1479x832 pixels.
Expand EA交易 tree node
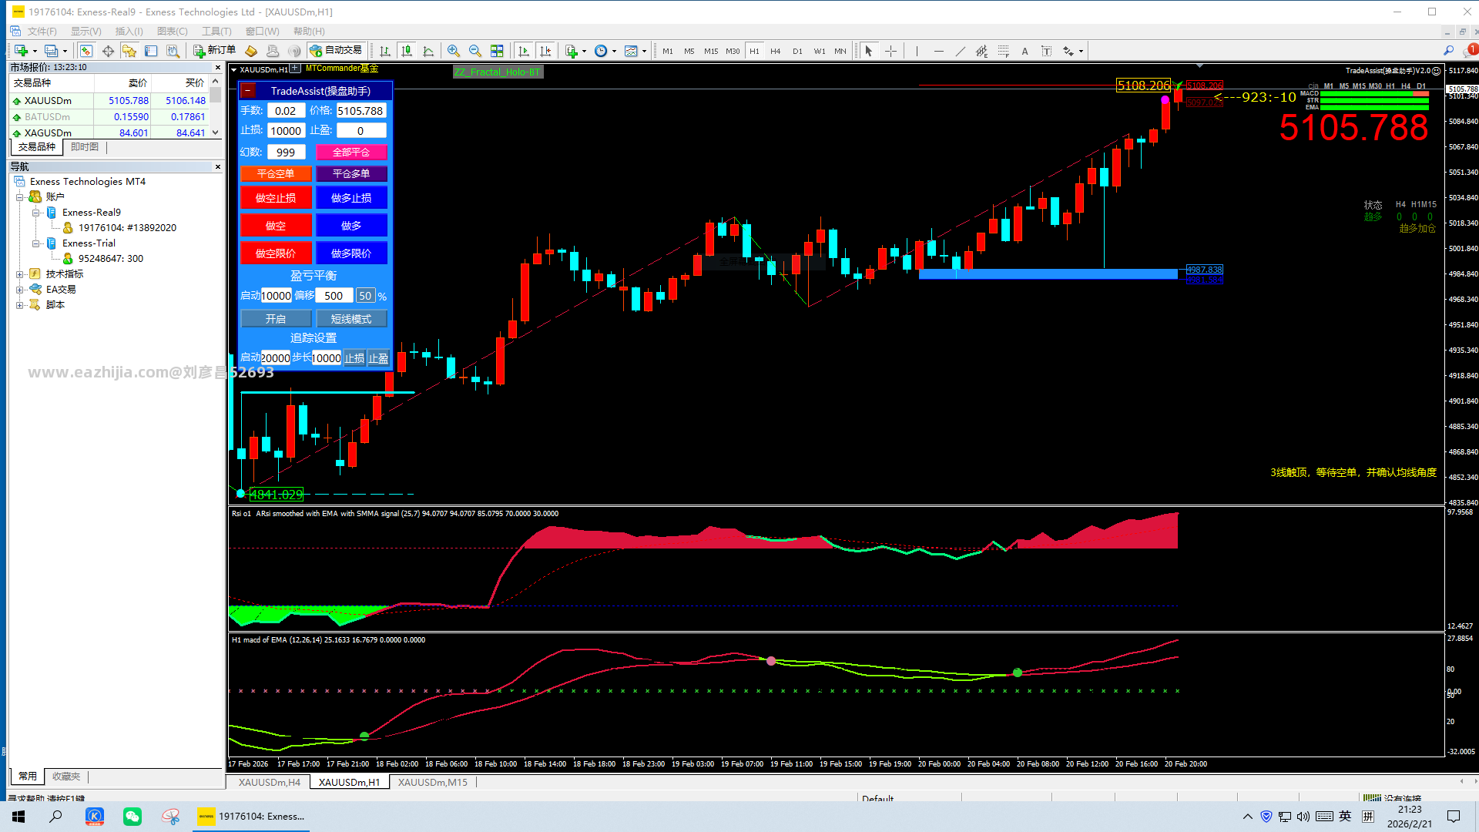[x=20, y=290]
